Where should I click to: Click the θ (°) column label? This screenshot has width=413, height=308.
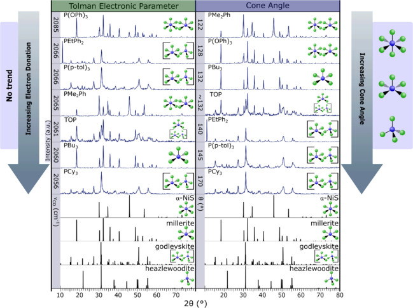pyautogui.click(x=200, y=204)
